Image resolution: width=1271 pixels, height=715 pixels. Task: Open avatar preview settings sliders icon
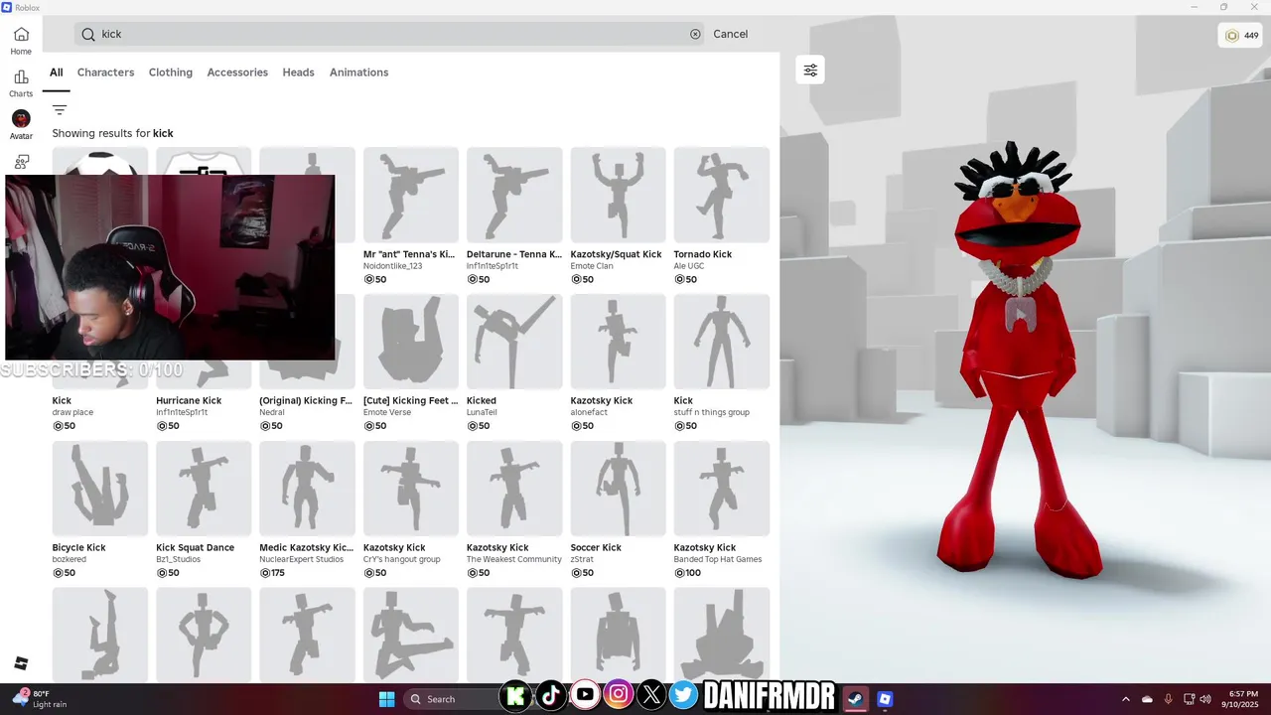click(810, 70)
